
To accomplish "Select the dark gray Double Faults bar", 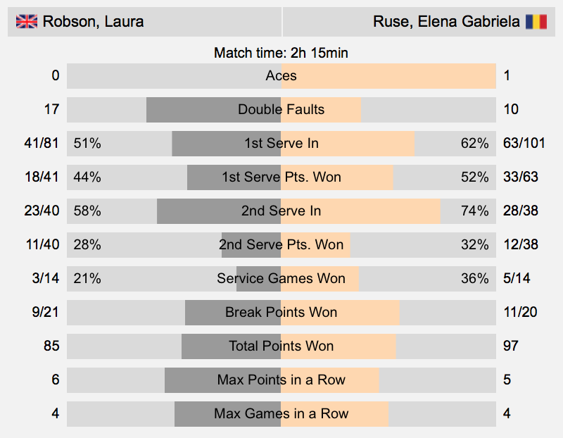I will click(214, 110).
